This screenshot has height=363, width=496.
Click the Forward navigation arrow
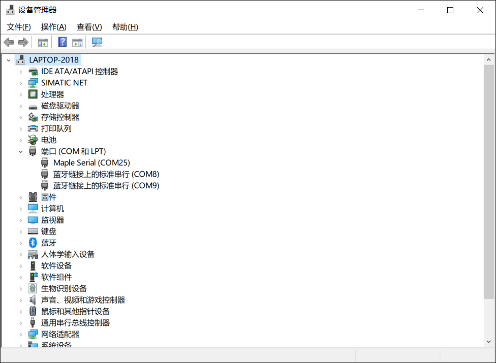[23, 42]
